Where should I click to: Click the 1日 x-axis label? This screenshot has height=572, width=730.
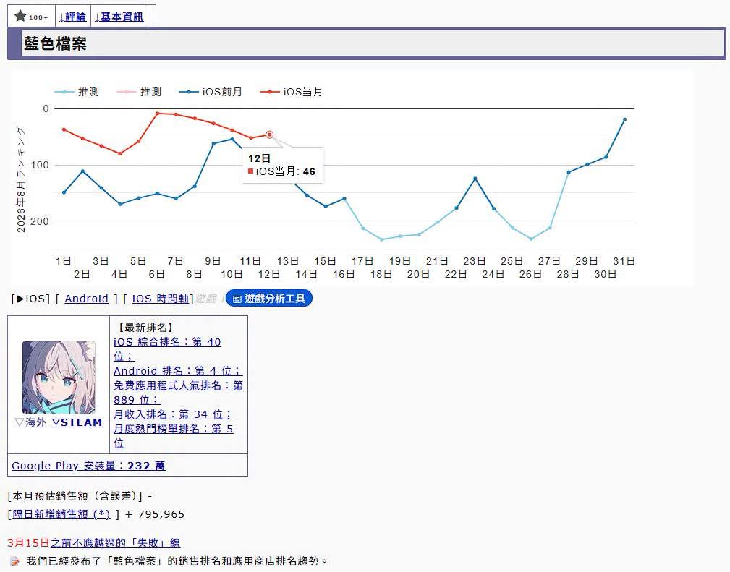click(x=64, y=261)
